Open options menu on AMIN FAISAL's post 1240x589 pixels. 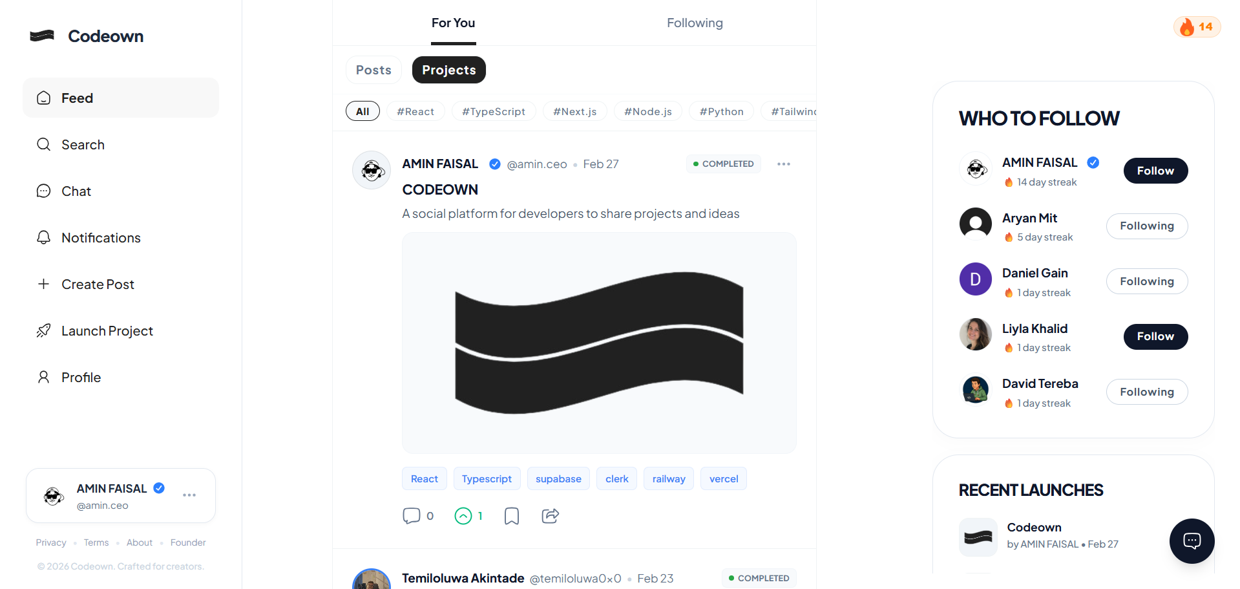(x=783, y=164)
